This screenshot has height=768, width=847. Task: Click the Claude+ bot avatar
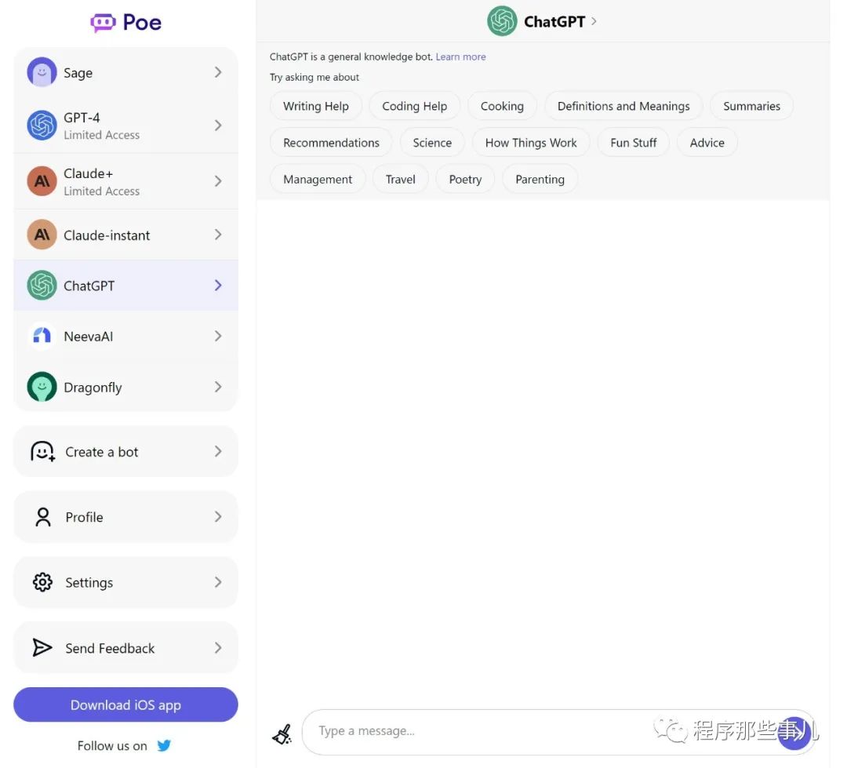click(x=42, y=181)
